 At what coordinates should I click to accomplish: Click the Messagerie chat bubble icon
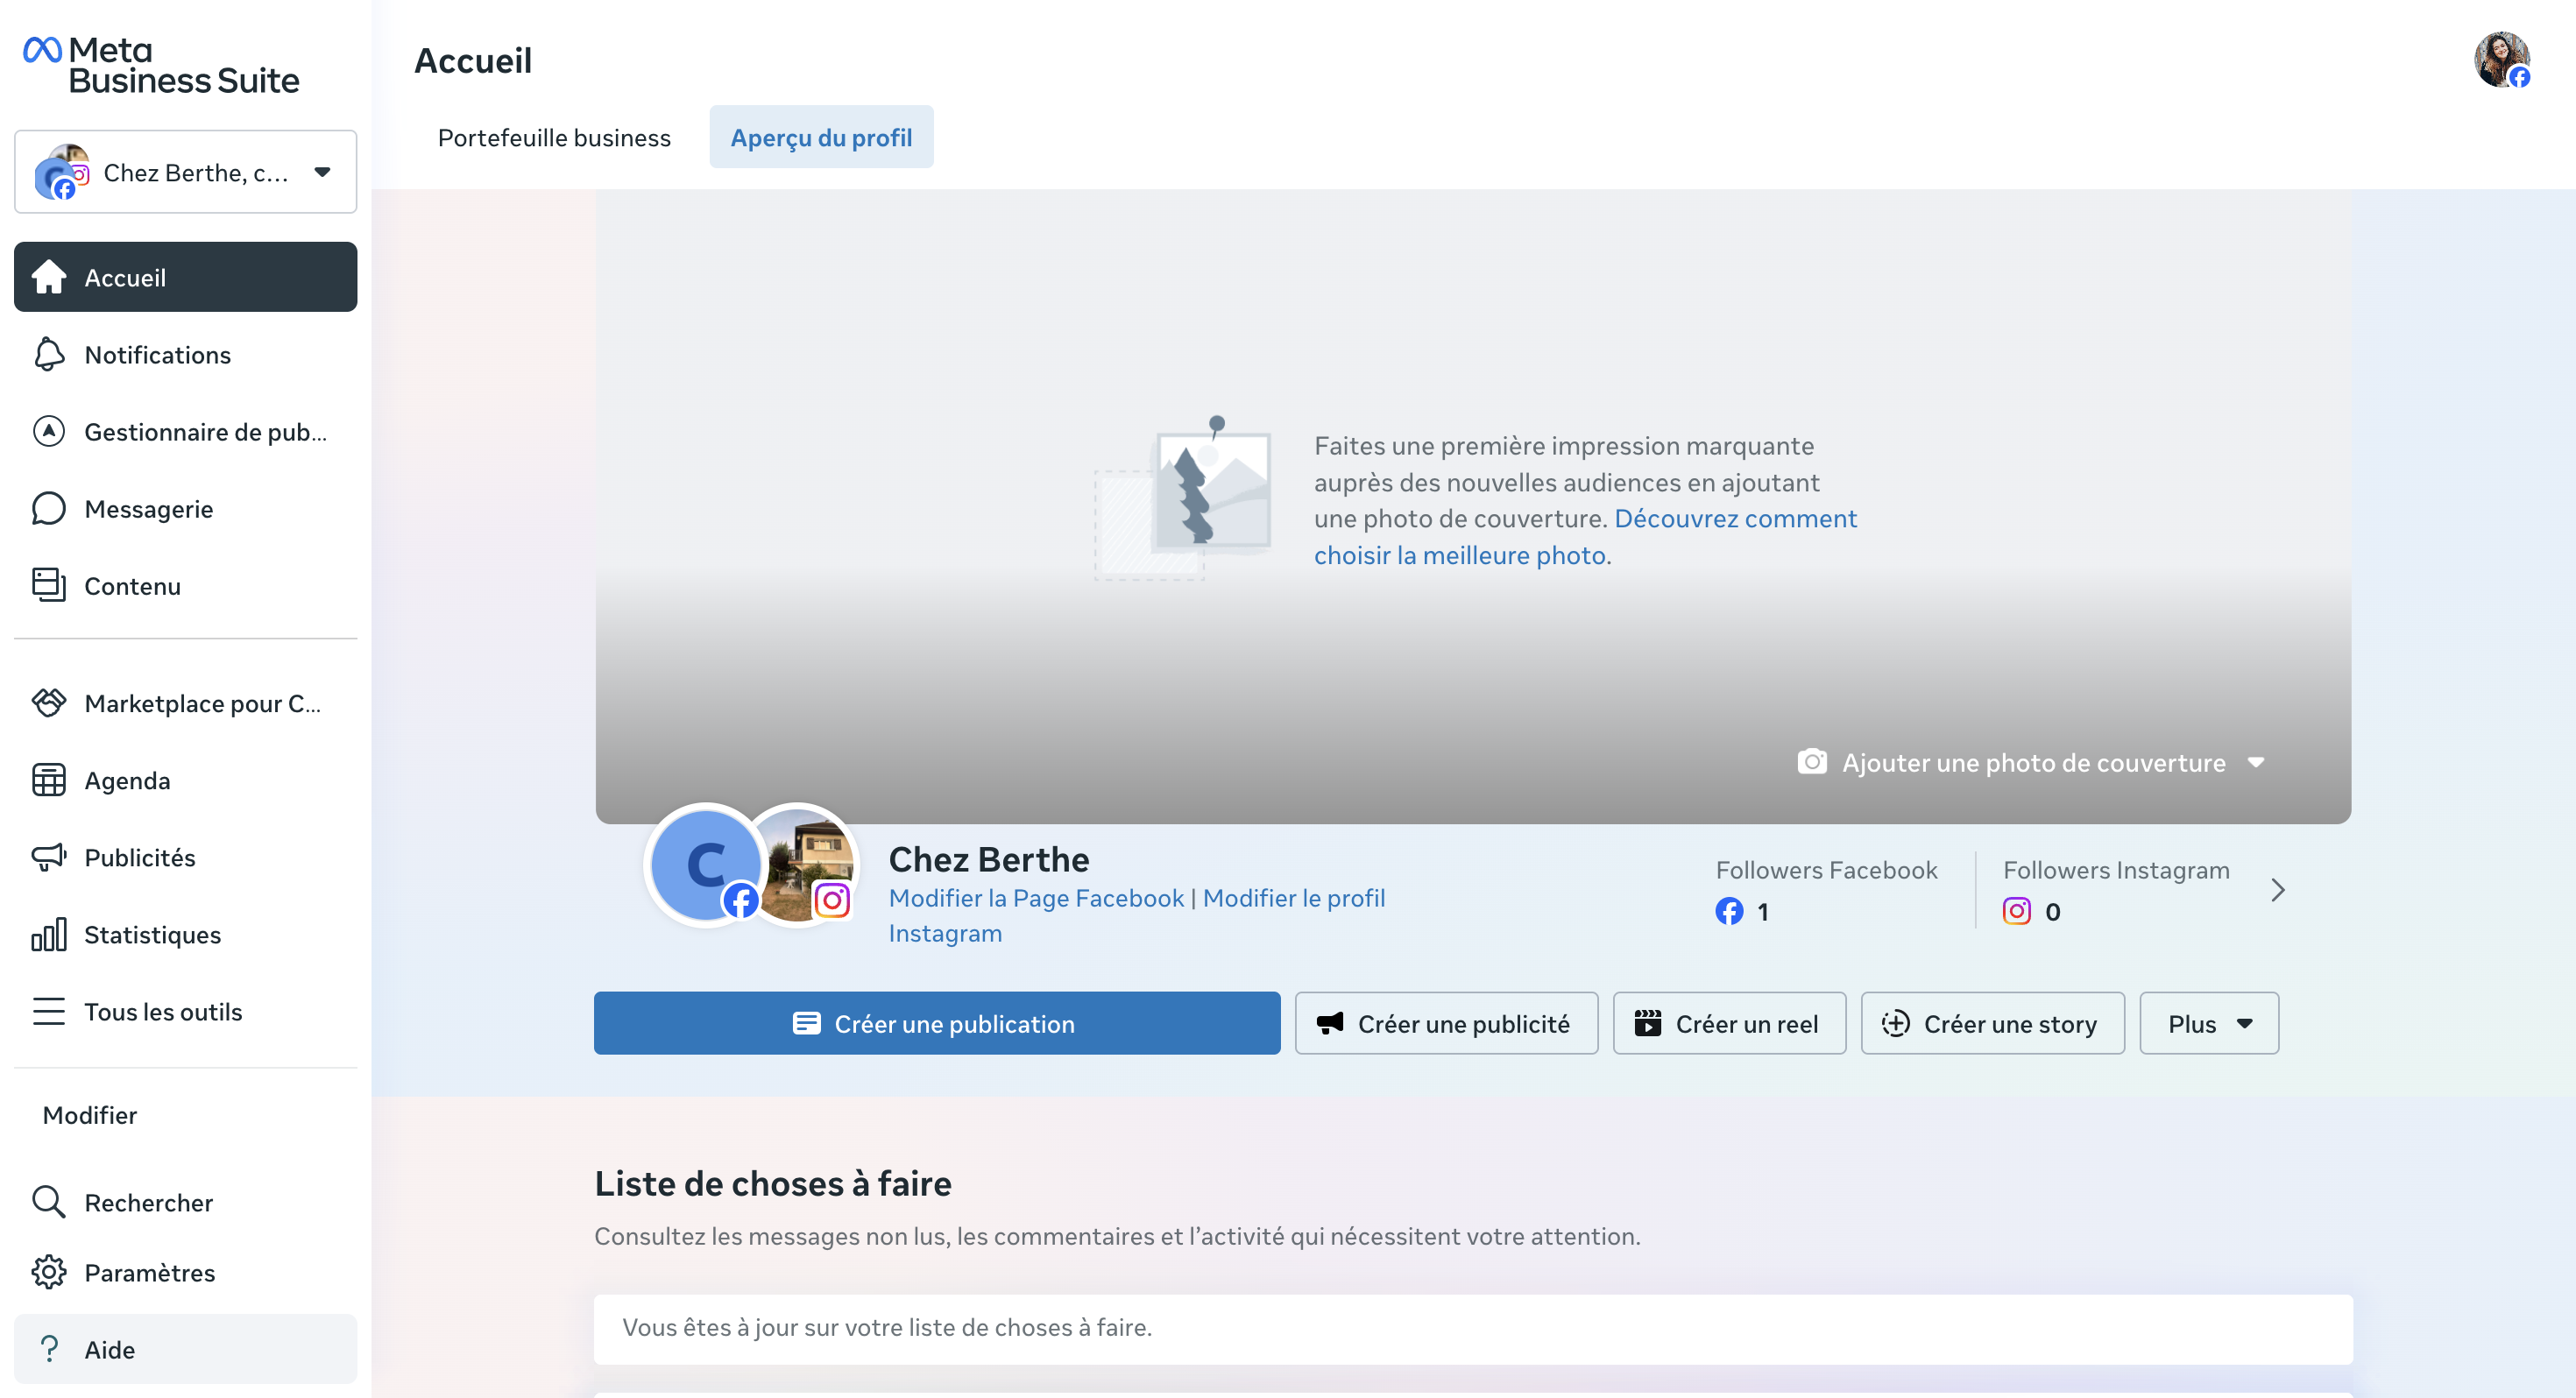tap(48, 509)
